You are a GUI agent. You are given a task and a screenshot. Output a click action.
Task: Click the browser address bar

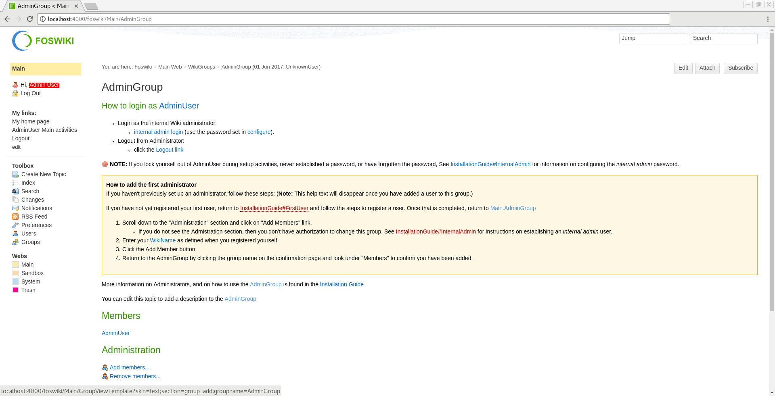tap(353, 19)
